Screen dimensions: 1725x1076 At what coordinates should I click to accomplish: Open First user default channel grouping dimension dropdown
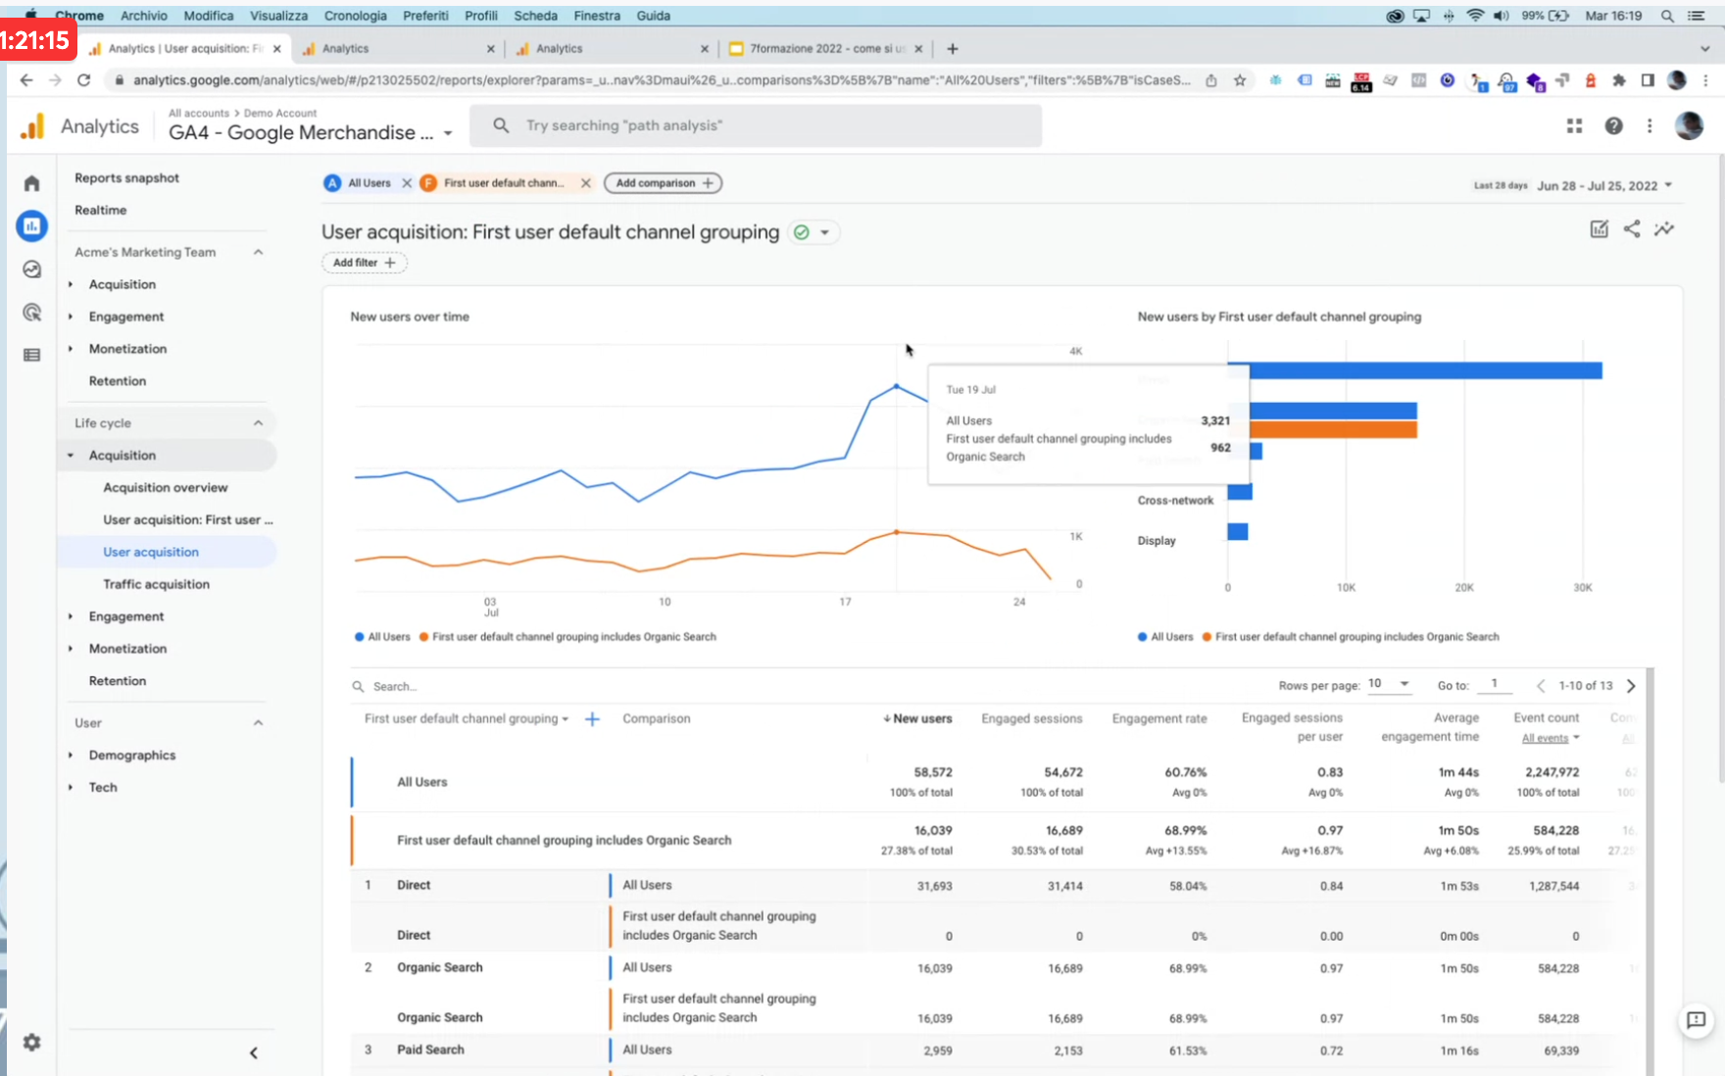coord(467,719)
